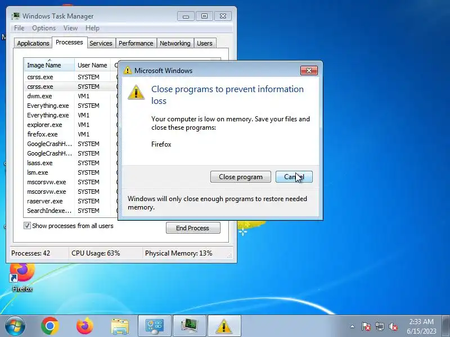Minimize the Windows Task Manager window
The width and height of the screenshot is (450, 337).
click(186, 16)
